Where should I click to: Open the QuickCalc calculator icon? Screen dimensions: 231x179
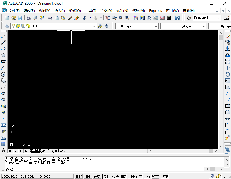tap(169, 18)
